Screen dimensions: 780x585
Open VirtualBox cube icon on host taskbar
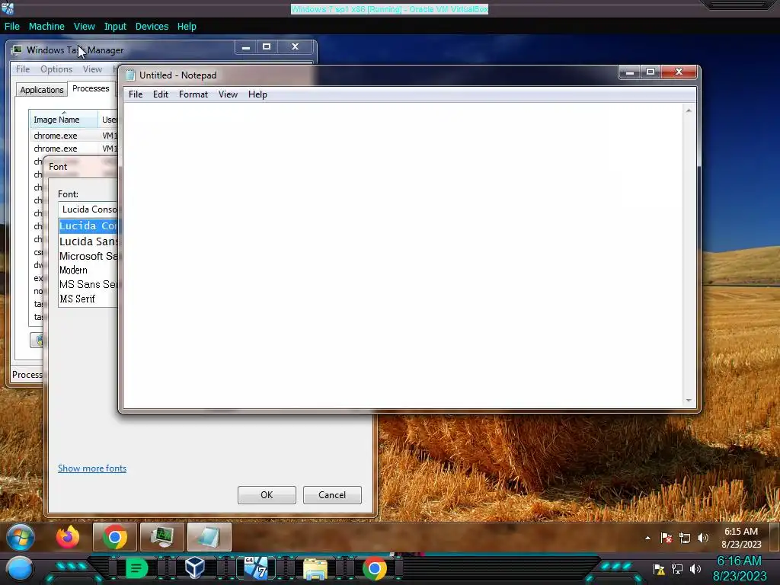tap(195, 568)
